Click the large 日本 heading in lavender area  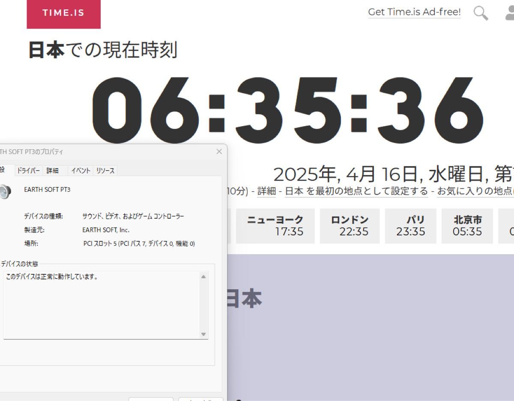coord(243,298)
